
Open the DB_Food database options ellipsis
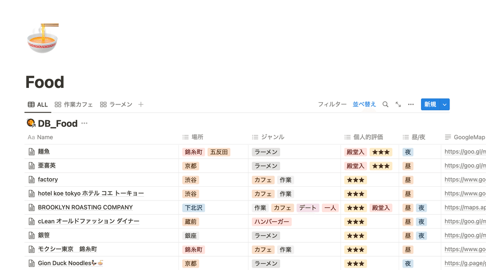tap(84, 123)
